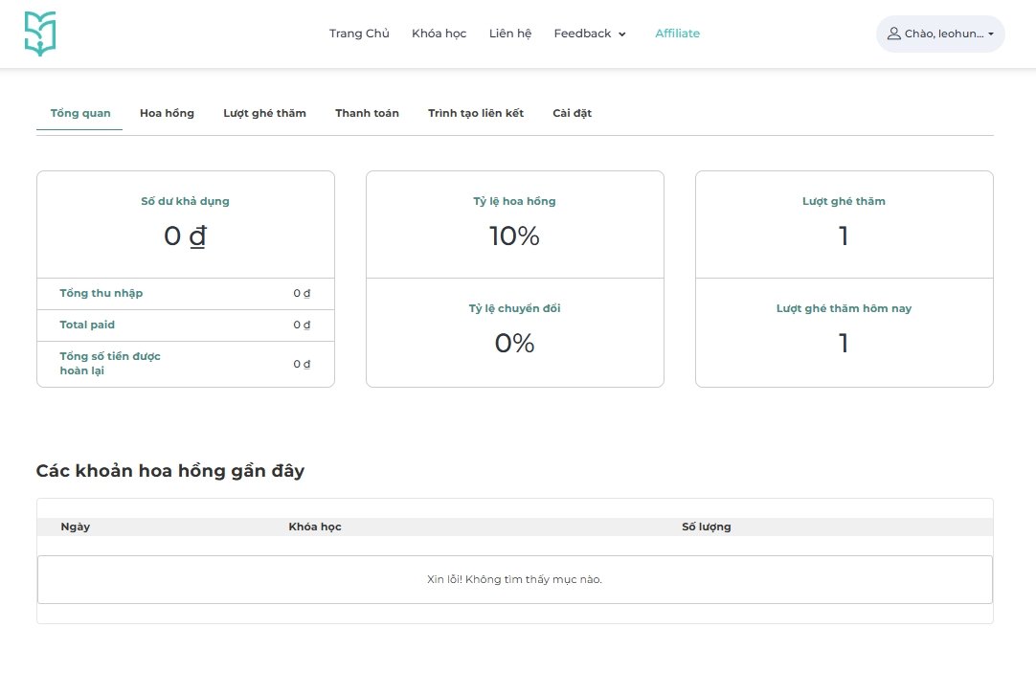Open the Lượt ghé thăm tab
Image resolution: width=1036 pixels, height=673 pixels.
(264, 113)
